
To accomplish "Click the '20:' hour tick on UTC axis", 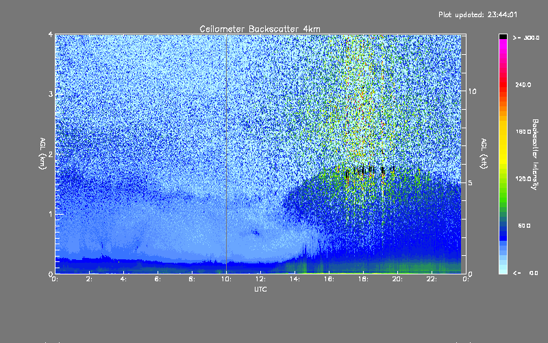I will 397,279.
